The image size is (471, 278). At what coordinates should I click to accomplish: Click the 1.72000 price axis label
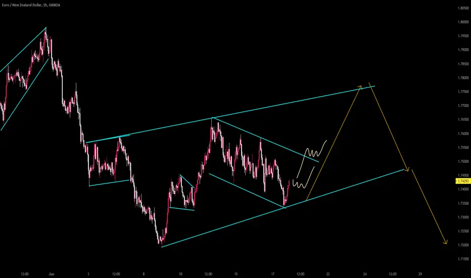coord(463,245)
